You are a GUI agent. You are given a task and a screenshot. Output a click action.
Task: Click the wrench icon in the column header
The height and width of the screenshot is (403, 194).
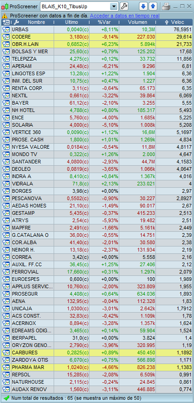pos(16,22)
